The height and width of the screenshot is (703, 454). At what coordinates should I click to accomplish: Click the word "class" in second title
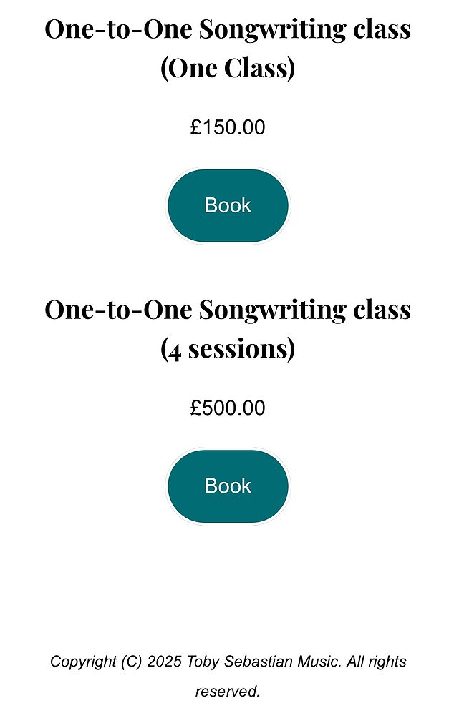tap(382, 310)
